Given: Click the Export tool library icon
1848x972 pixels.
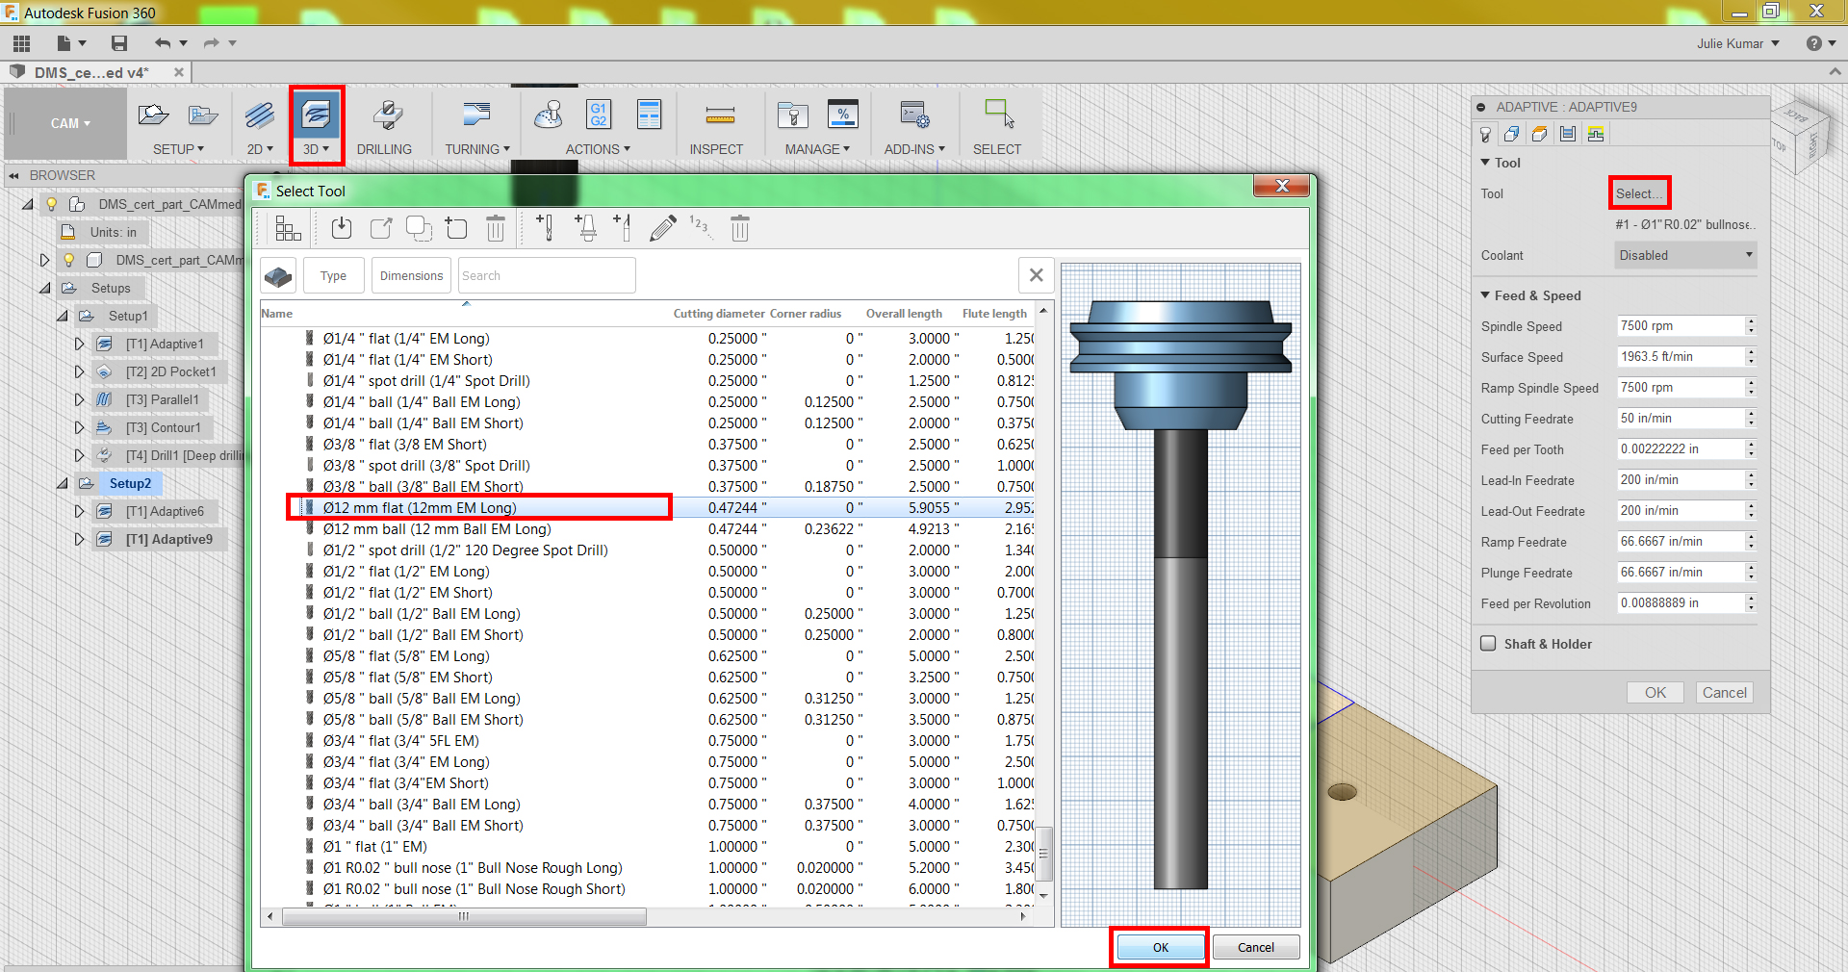Looking at the screenshot, I should (x=381, y=228).
